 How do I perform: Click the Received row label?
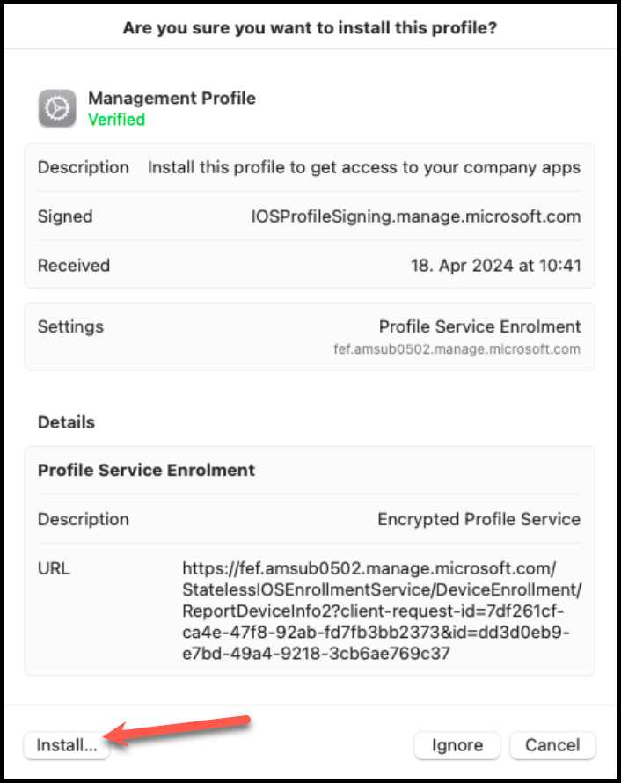tap(74, 266)
